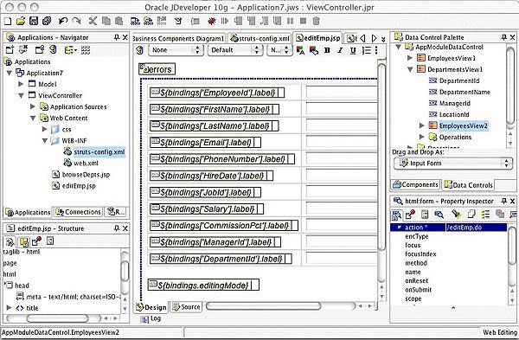The image size is (519, 340).
Task: Click the Paste icon in main toolbar
Action: pos(119,21)
